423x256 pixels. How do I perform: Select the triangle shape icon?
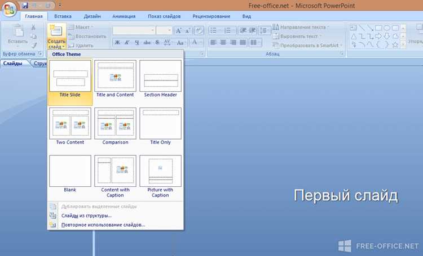point(354,37)
